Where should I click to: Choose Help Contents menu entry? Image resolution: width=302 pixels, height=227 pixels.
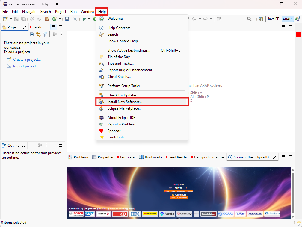[142, 28]
